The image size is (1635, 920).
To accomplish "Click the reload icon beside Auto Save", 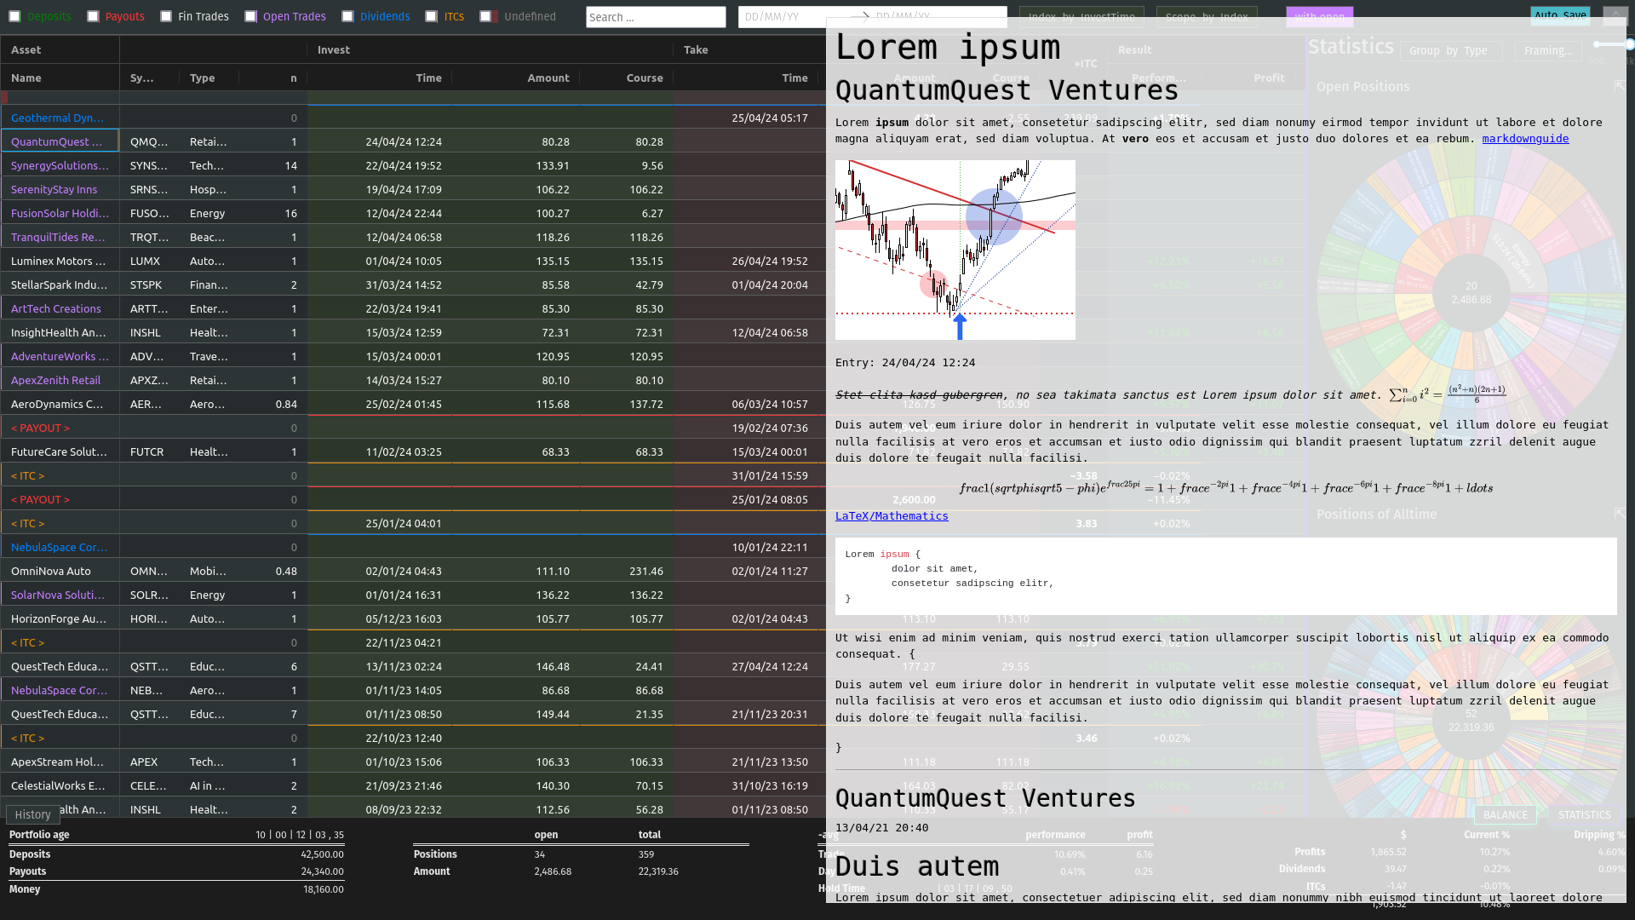I will [x=1615, y=15].
